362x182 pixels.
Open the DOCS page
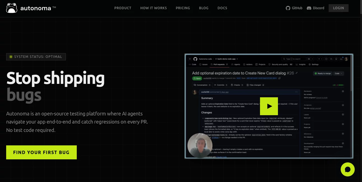pos(222,8)
